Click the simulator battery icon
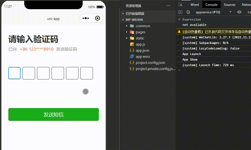 click(x=100, y=7)
